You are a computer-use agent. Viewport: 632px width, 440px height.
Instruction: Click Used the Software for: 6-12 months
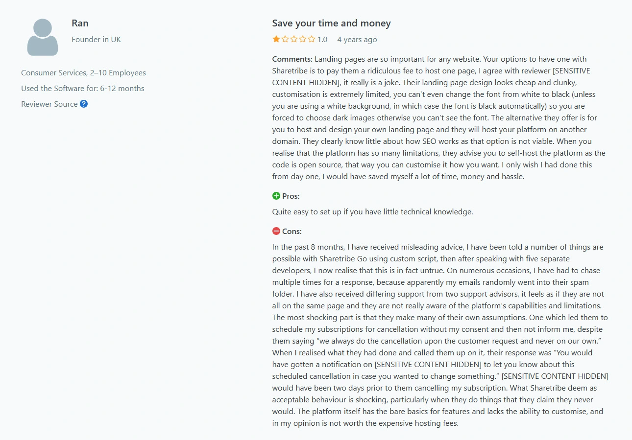click(83, 88)
